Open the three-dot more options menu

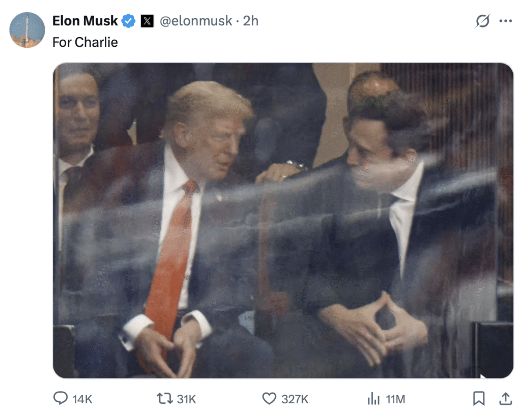pos(505,21)
